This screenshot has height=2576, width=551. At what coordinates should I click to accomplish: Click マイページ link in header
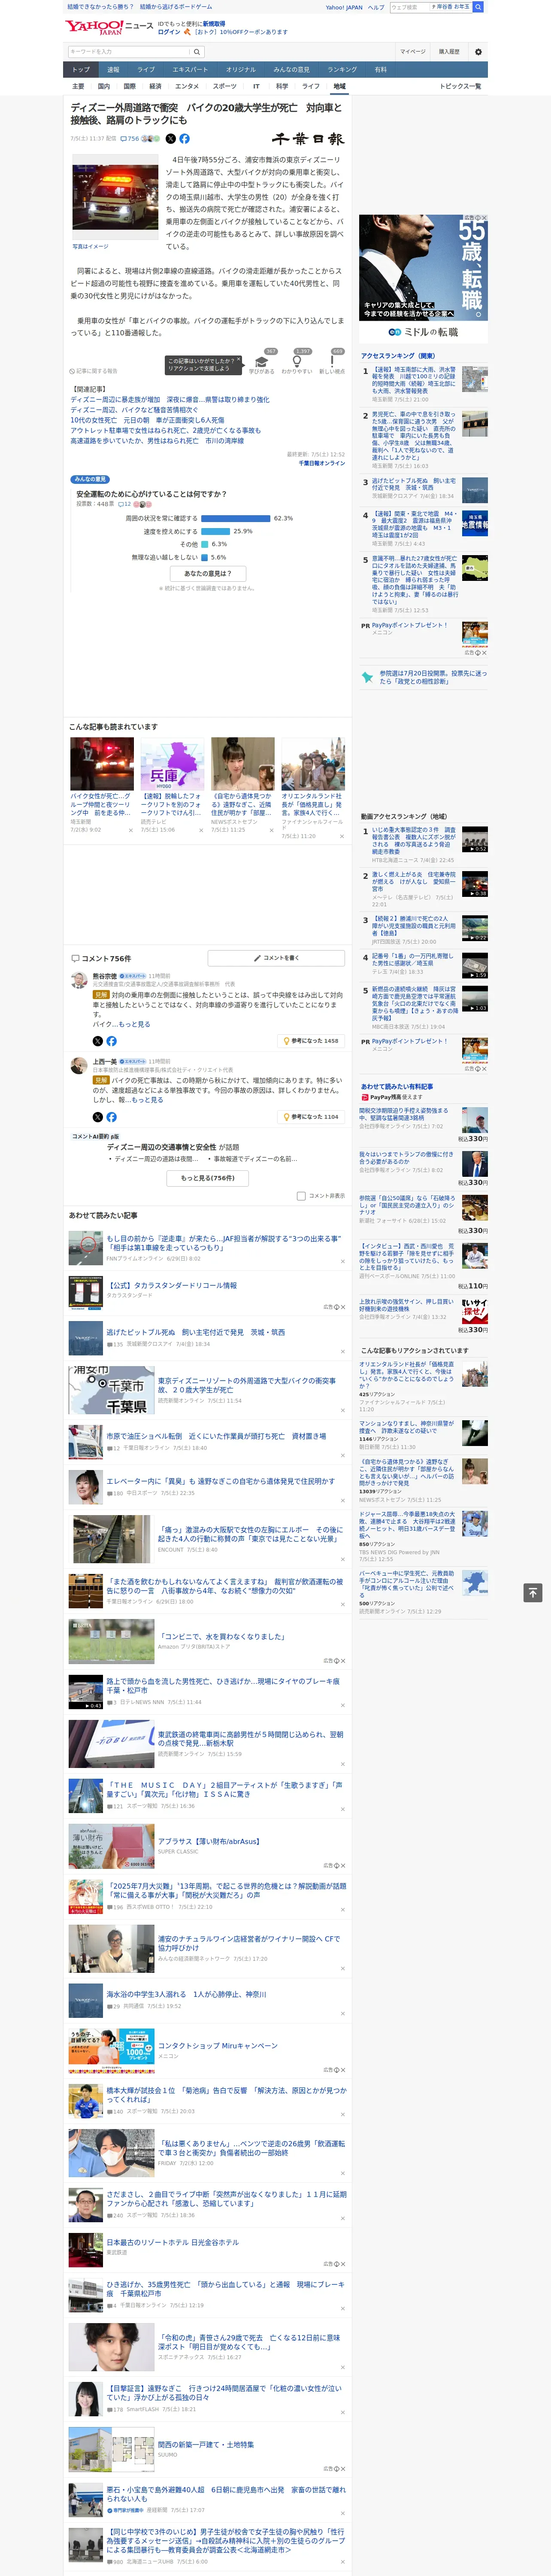pos(413,52)
